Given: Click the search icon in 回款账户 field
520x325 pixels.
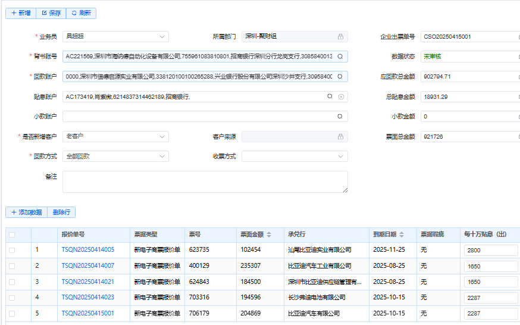Looking at the screenshot, I should (x=340, y=76).
